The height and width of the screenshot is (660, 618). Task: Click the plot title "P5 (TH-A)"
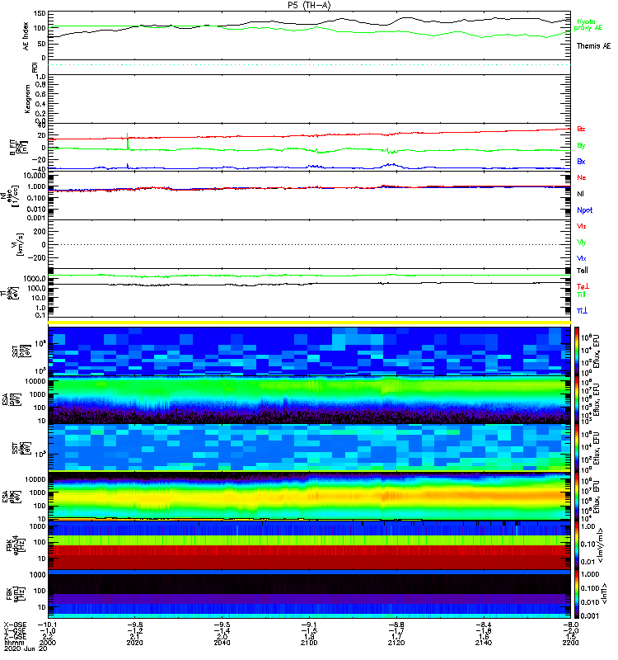coord(309,5)
